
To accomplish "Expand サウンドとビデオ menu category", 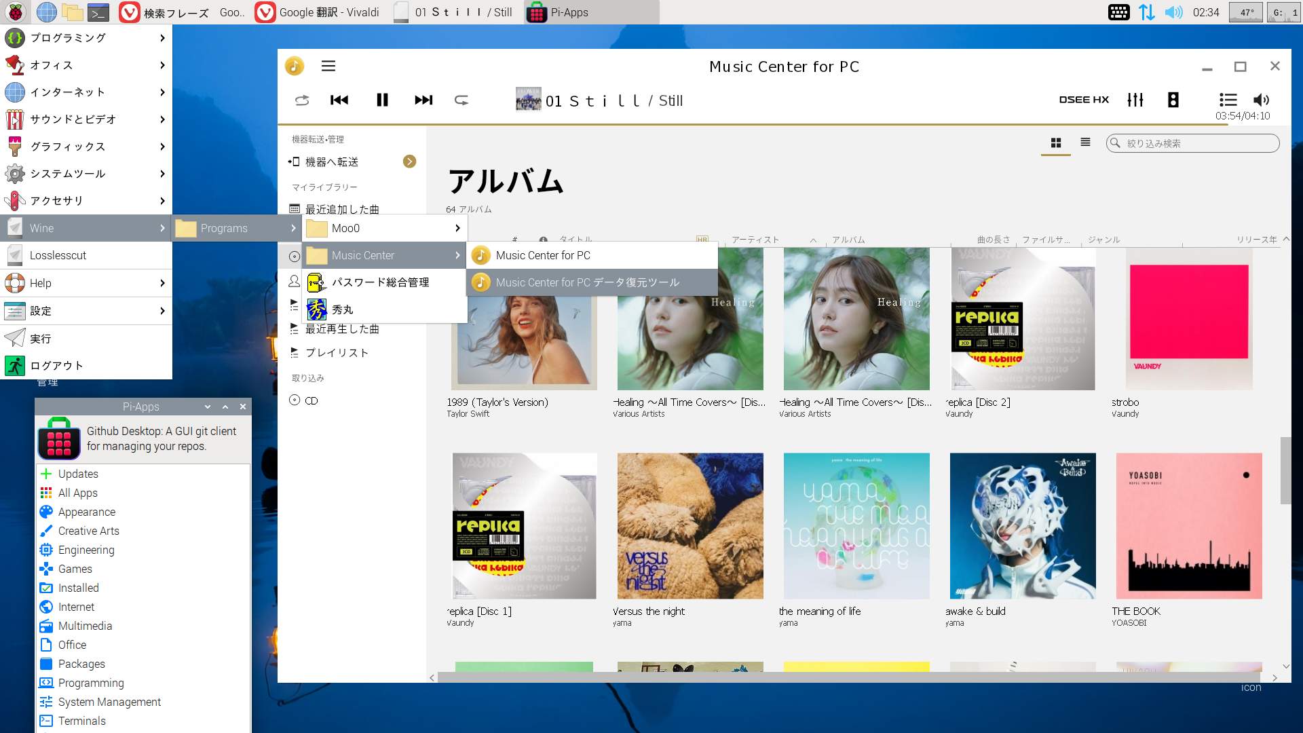I will 86,119.
